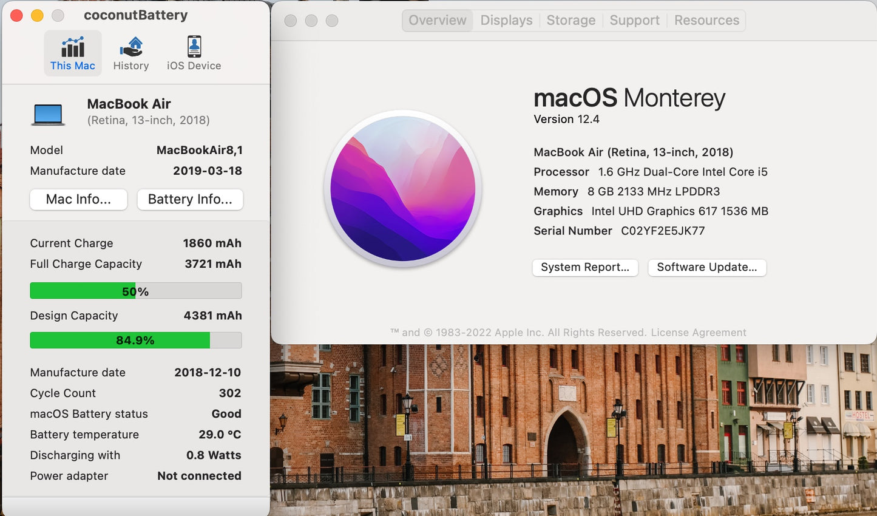Select the Support tab
This screenshot has width=877, height=516.
tap(634, 20)
